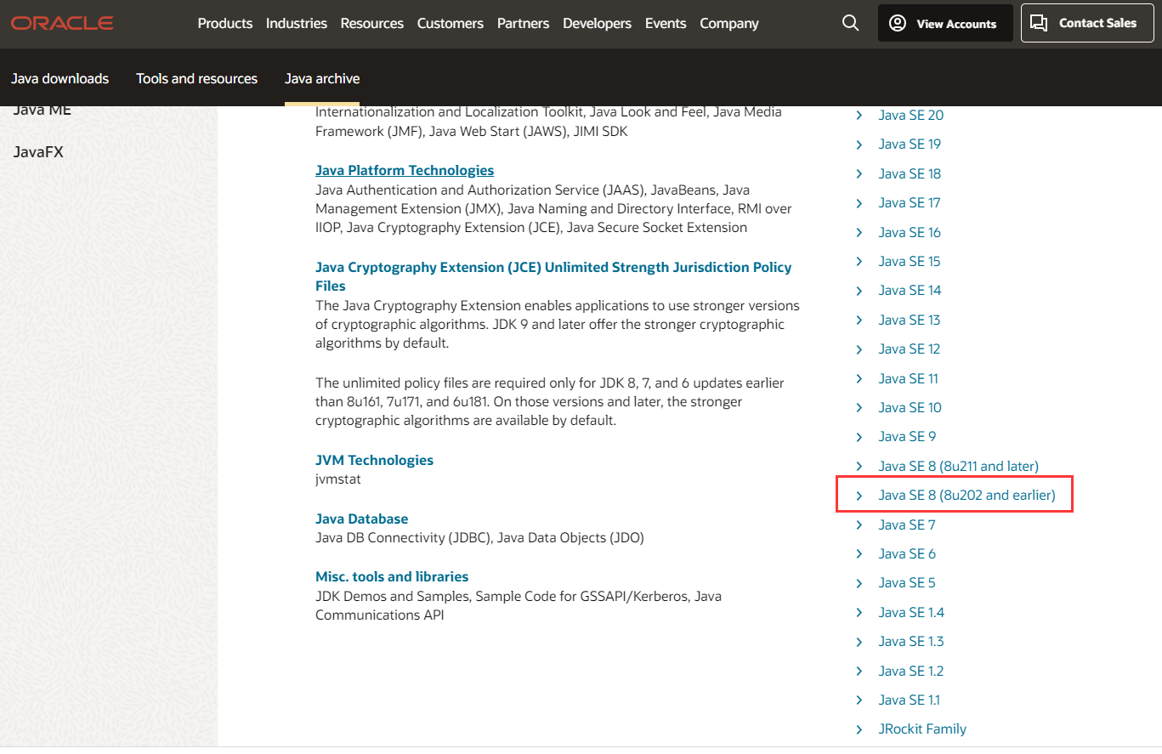Click chevron beside Java SE 15
Screen dimensions: 1162x754
tap(859, 261)
